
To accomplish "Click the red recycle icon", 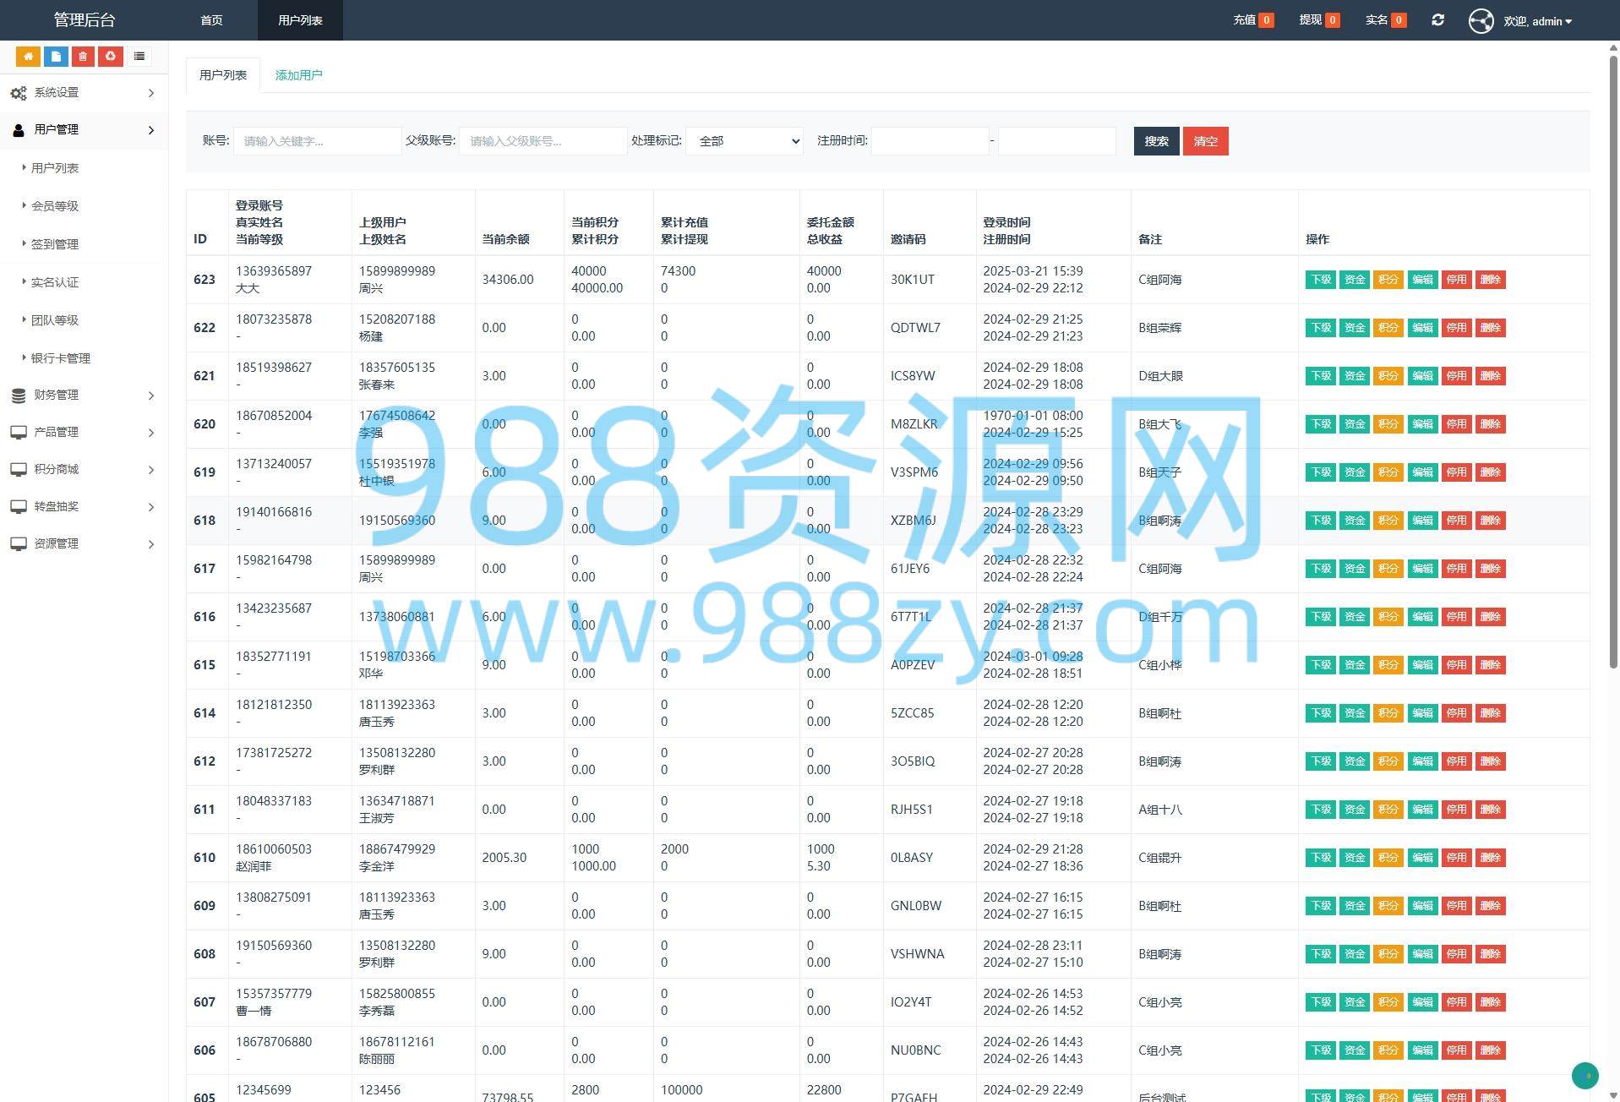I will coord(111,57).
